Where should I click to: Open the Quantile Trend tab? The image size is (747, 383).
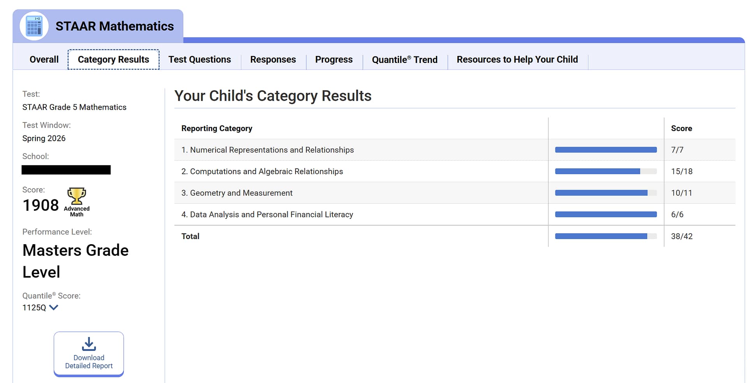click(404, 59)
